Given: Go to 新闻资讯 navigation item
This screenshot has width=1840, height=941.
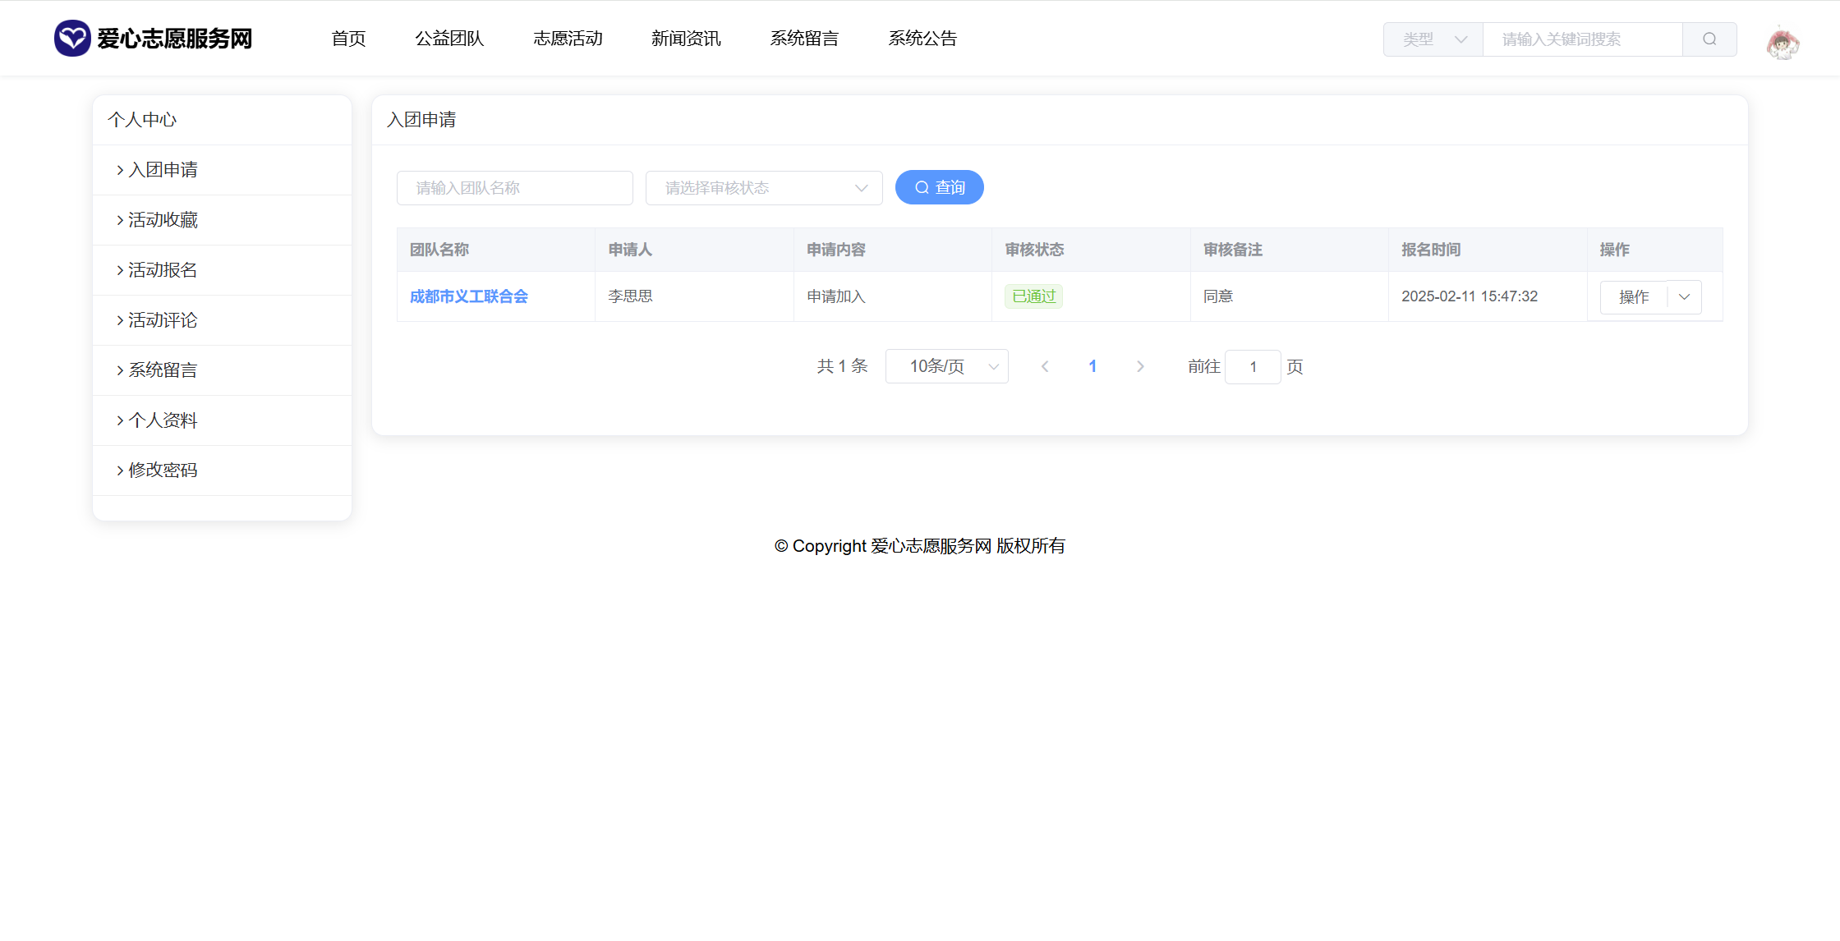Looking at the screenshot, I should pyautogui.click(x=686, y=39).
